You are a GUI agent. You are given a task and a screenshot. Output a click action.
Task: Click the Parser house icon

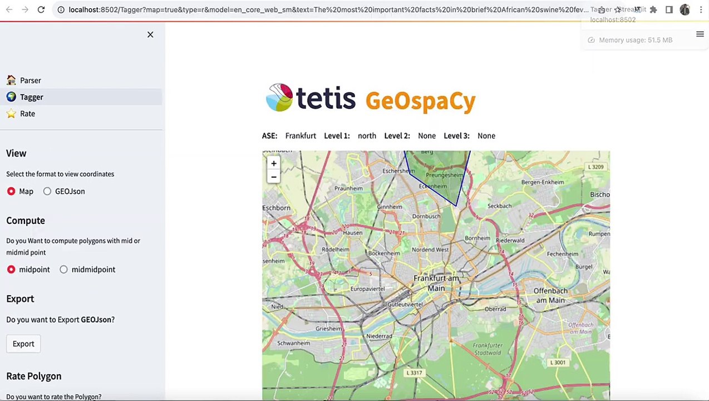point(11,80)
